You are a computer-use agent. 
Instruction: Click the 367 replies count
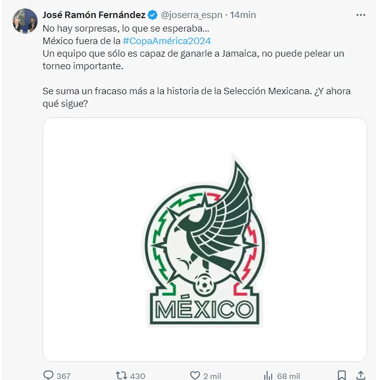tap(64, 375)
